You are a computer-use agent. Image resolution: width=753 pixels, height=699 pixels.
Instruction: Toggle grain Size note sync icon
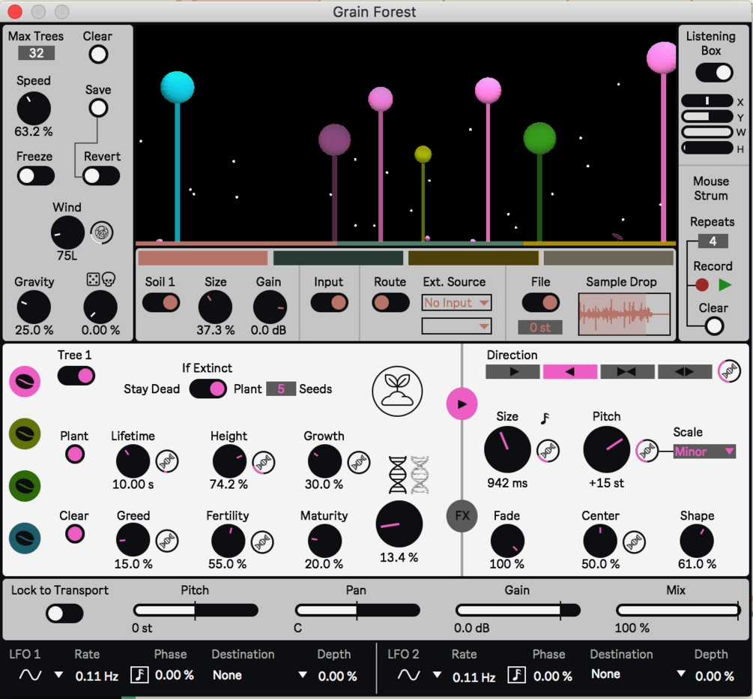545,418
